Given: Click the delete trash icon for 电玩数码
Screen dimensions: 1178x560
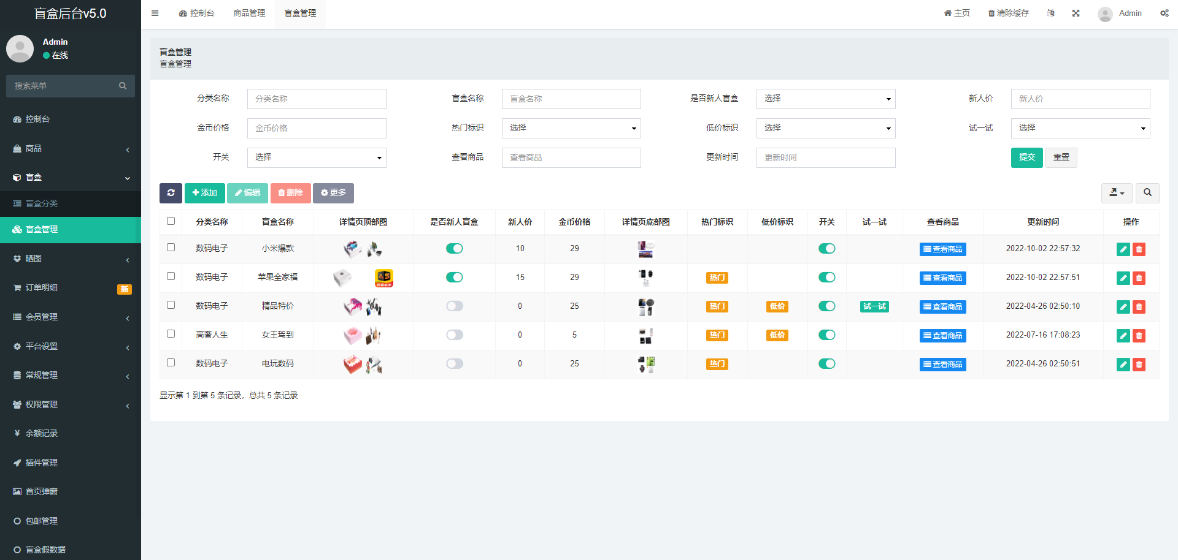Looking at the screenshot, I should click(1139, 364).
